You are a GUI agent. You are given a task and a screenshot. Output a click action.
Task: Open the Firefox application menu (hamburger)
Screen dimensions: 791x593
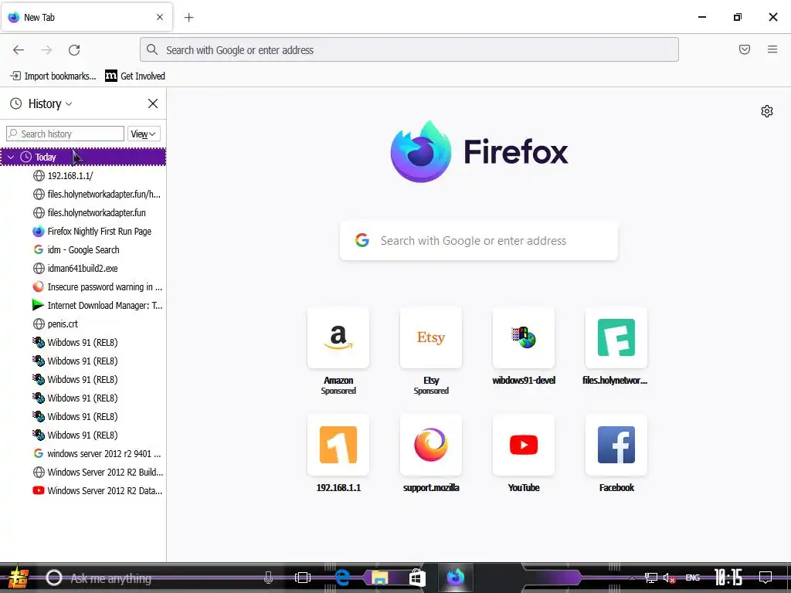(x=772, y=49)
